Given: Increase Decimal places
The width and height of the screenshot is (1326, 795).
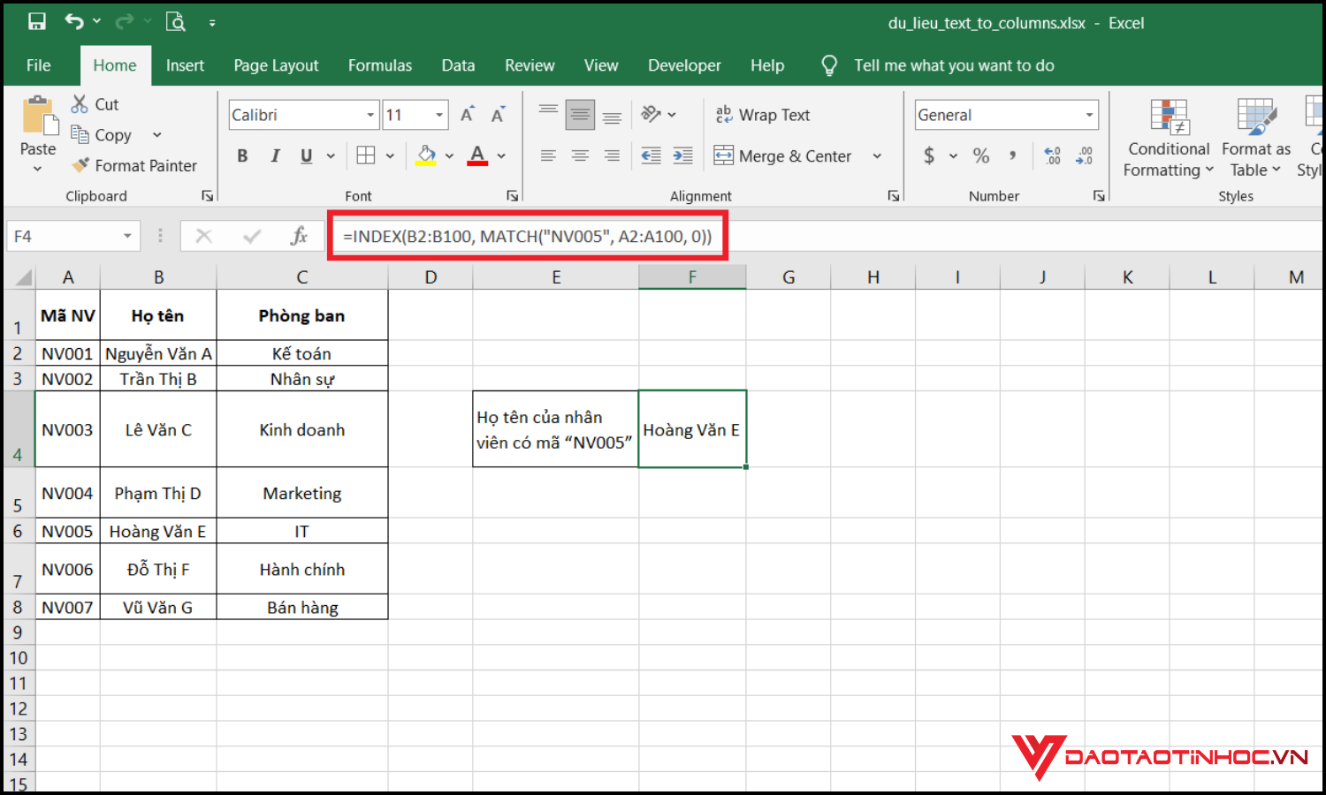Looking at the screenshot, I should click(x=1052, y=156).
